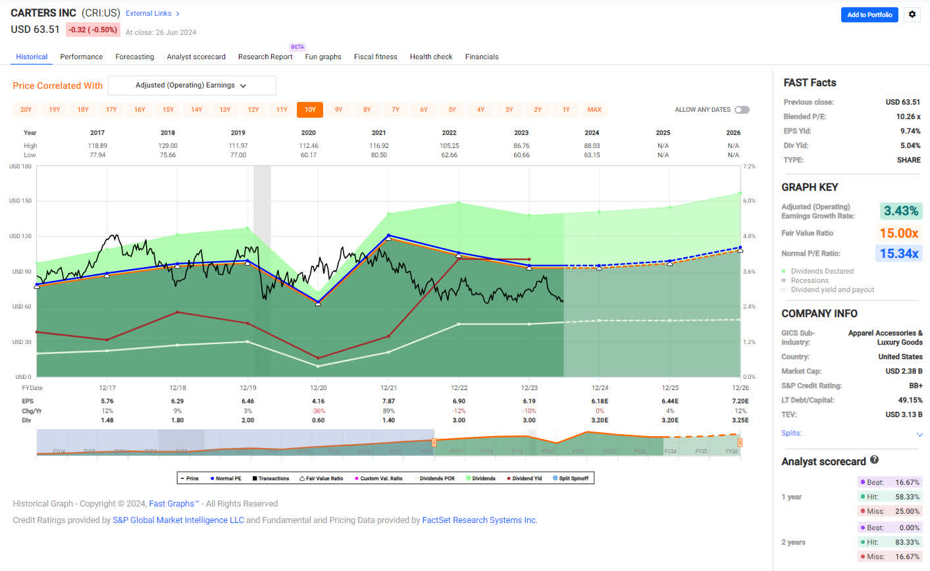Click the -0.32 (-0.50%) price change badge
This screenshot has height=571, width=930.
click(x=92, y=30)
